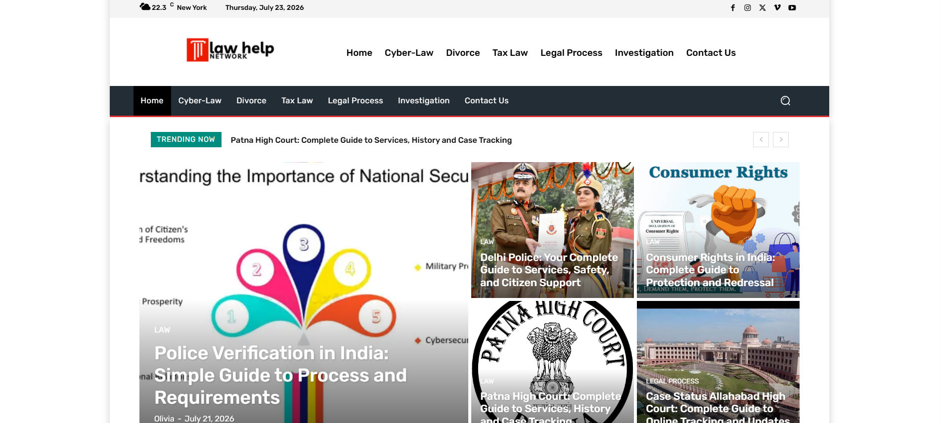This screenshot has height=423, width=940.
Task: Click the article date July 21, 2026
Action: pos(209,419)
